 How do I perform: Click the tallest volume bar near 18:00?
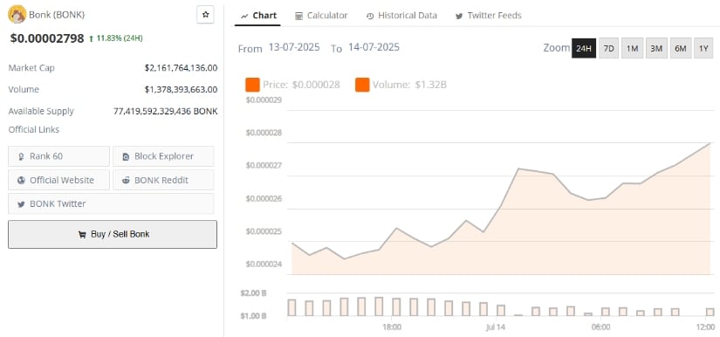point(379,306)
